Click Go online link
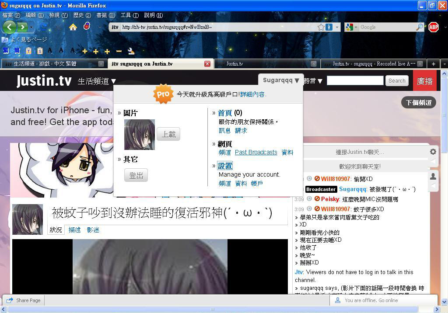Image resolution: width=448 pixels, height=313 pixels. [388, 300]
